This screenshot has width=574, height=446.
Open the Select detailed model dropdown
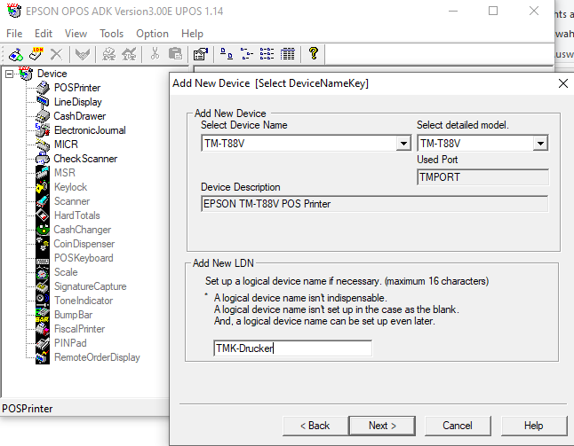pyautogui.click(x=540, y=143)
